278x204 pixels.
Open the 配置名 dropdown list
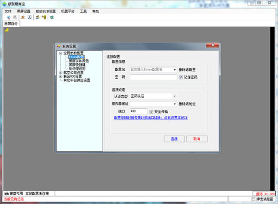point(175,69)
